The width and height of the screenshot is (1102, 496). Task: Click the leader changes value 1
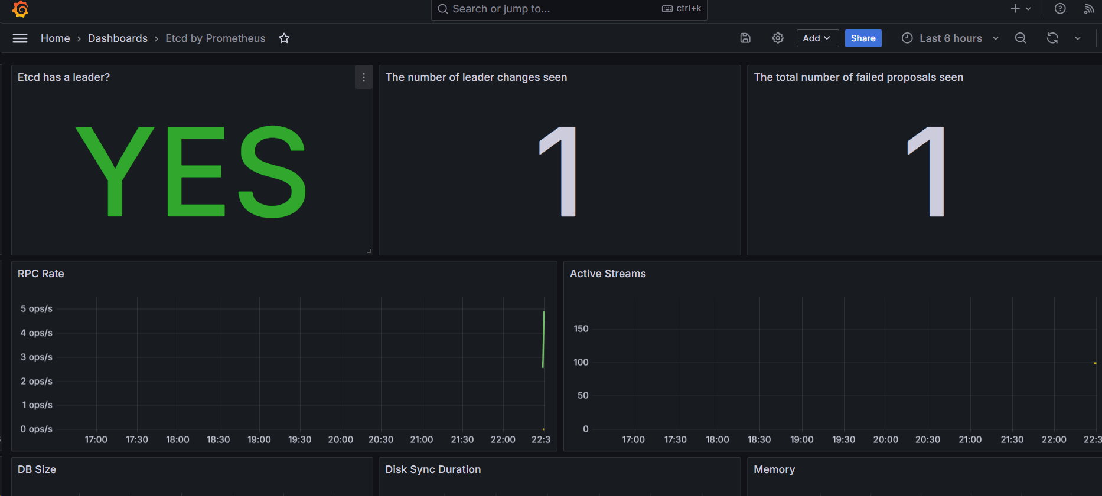[x=559, y=172]
